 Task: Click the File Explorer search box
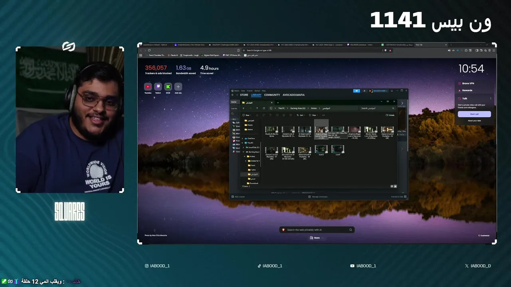tap(378, 108)
